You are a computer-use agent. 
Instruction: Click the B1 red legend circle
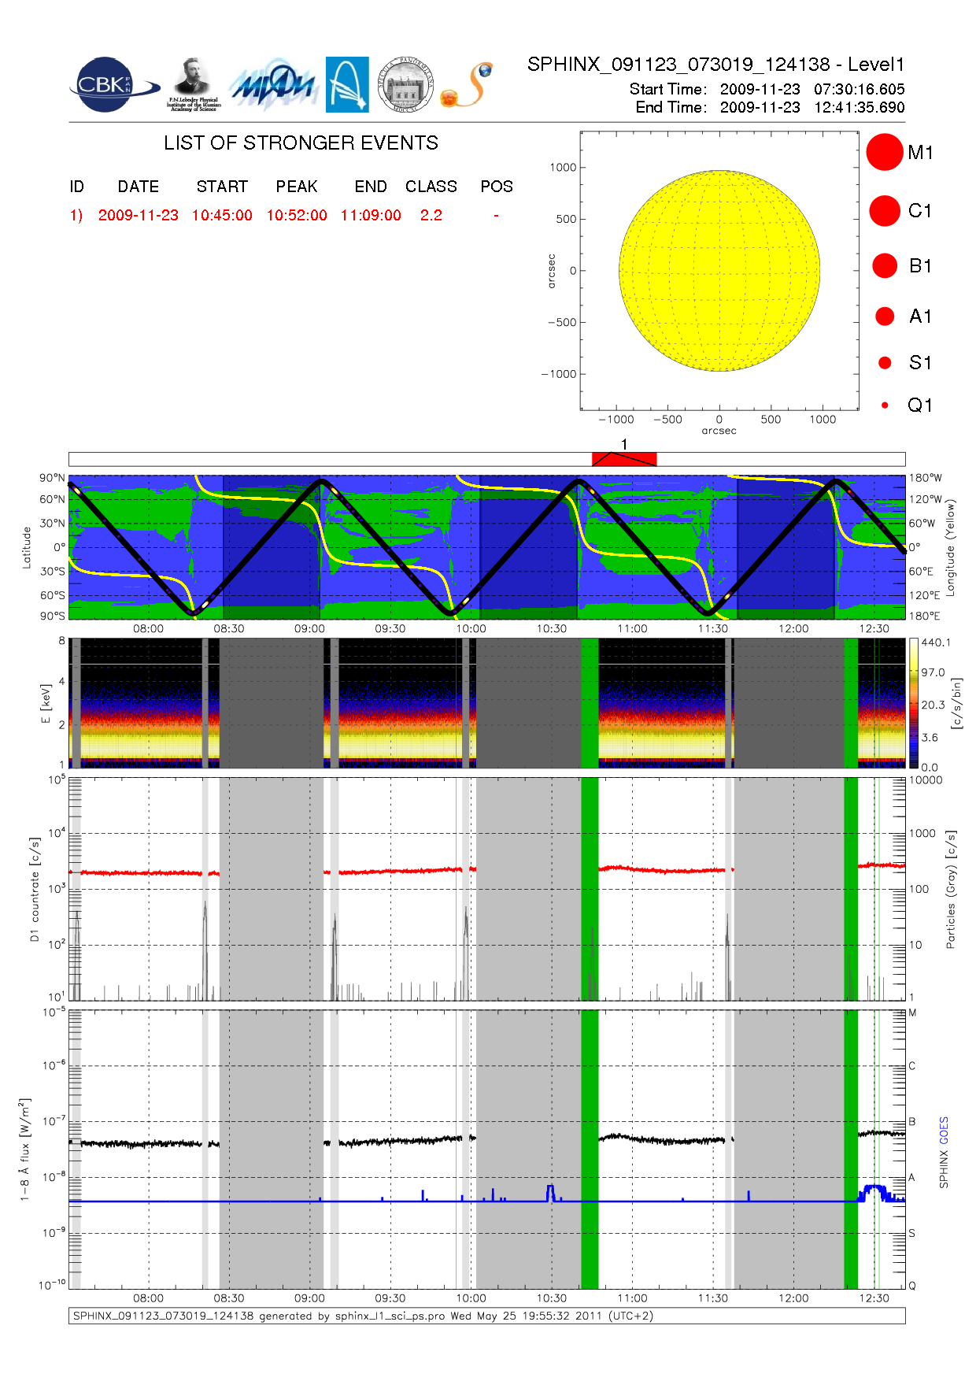pos(885,266)
